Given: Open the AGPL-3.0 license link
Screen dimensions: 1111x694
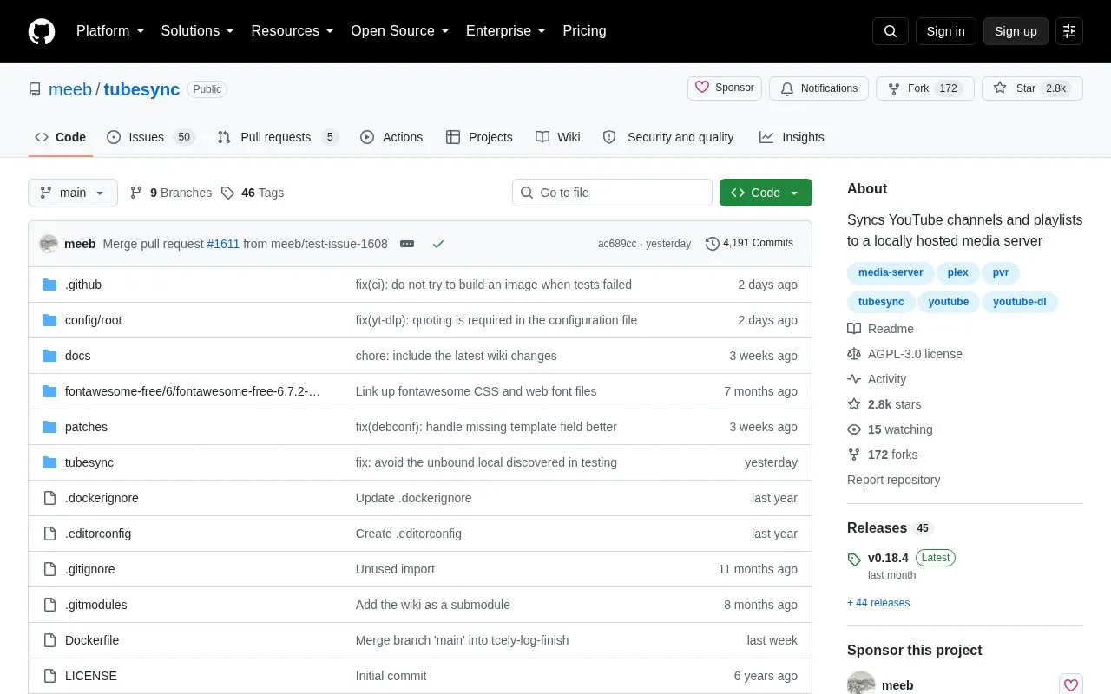Looking at the screenshot, I should click(905, 354).
